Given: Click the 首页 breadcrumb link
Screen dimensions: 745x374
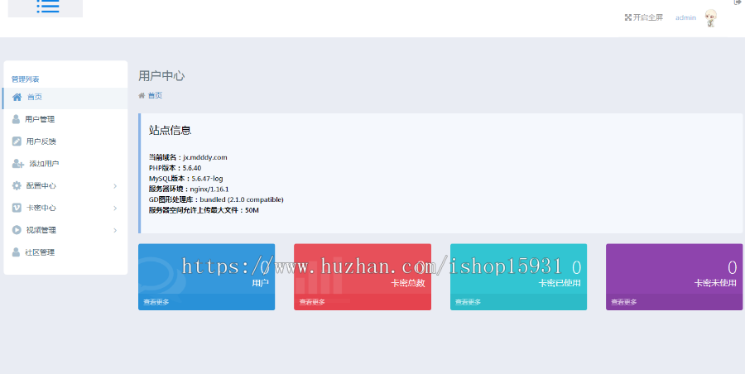Looking at the screenshot, I should click(x=155, y=95).
